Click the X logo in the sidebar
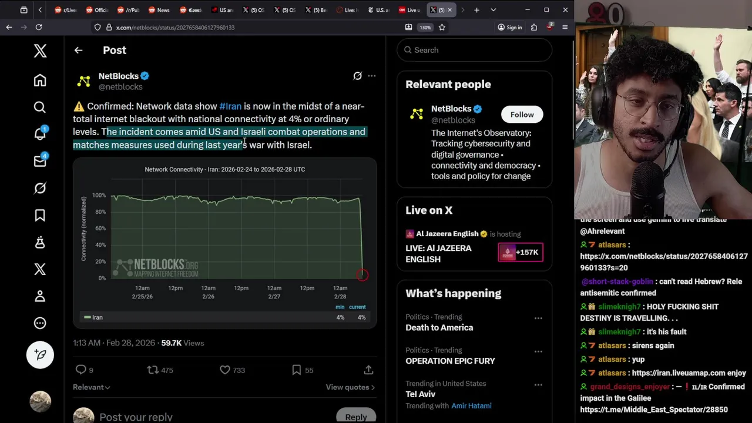This screenshot has width=752, height=423. [x=40, y=51]
